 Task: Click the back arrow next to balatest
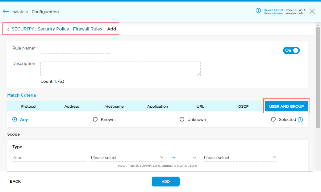click(6, 12)
